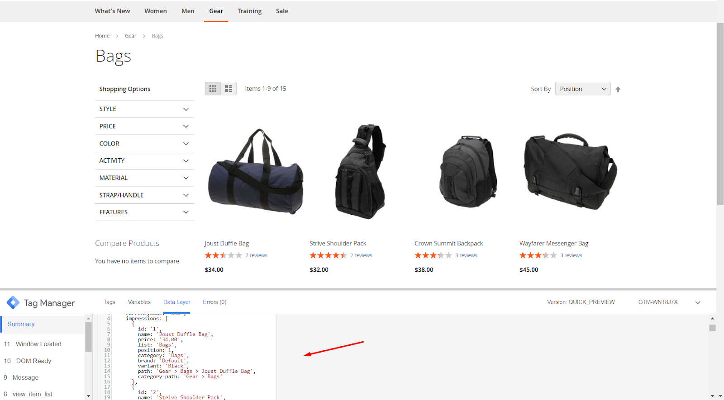Switch to grid view icon
This screenshot has width=724, height=400.
coord(213,89)
